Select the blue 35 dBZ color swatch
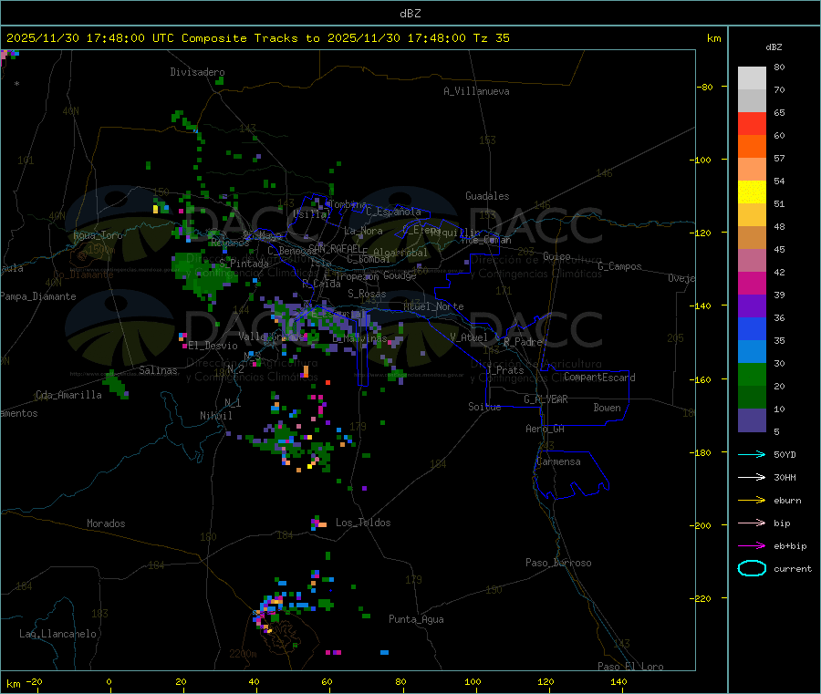 tap(752, 328)
